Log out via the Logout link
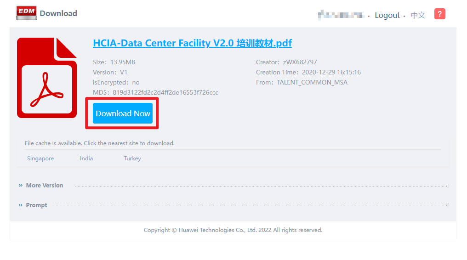The height and width of the screenshot is (260, 467). (387, 15)
